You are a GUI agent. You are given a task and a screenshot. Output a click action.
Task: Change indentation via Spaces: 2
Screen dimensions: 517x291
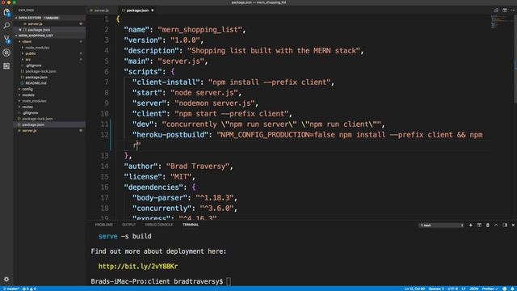436,289
